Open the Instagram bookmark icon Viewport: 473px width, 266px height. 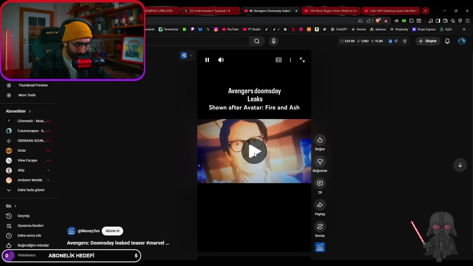pyautogui.click(x=216, y=29)
